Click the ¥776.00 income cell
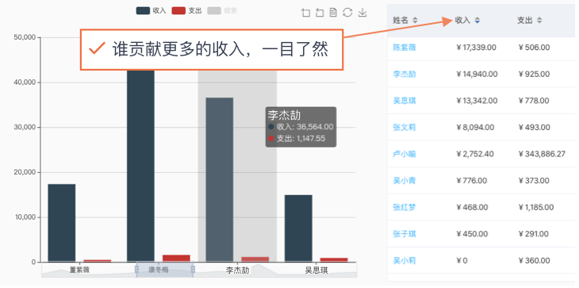This screenshot has height=288, width=579. coord(472,181)
